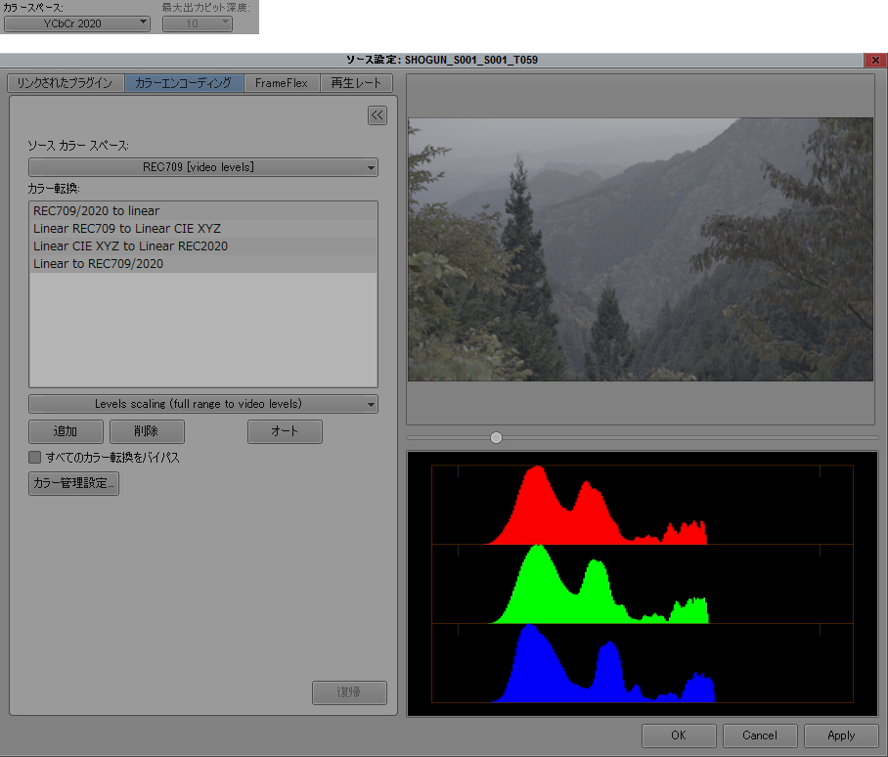
Task: Select 'Linear REC709 to Linear CIE XYZ' row
Action: pyautogui.click(x=203, y=228)
